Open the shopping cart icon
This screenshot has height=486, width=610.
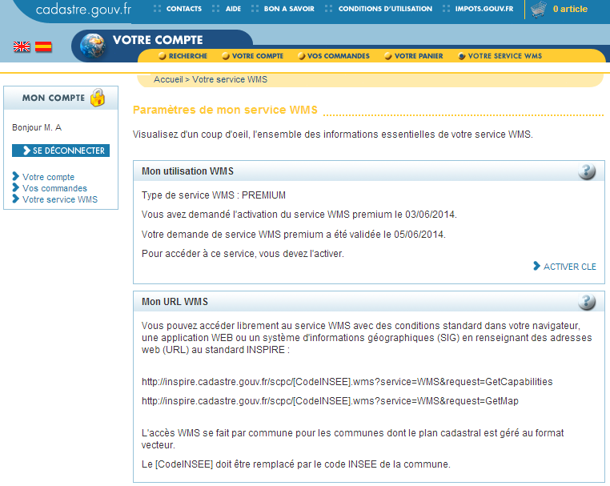[539, 10]
